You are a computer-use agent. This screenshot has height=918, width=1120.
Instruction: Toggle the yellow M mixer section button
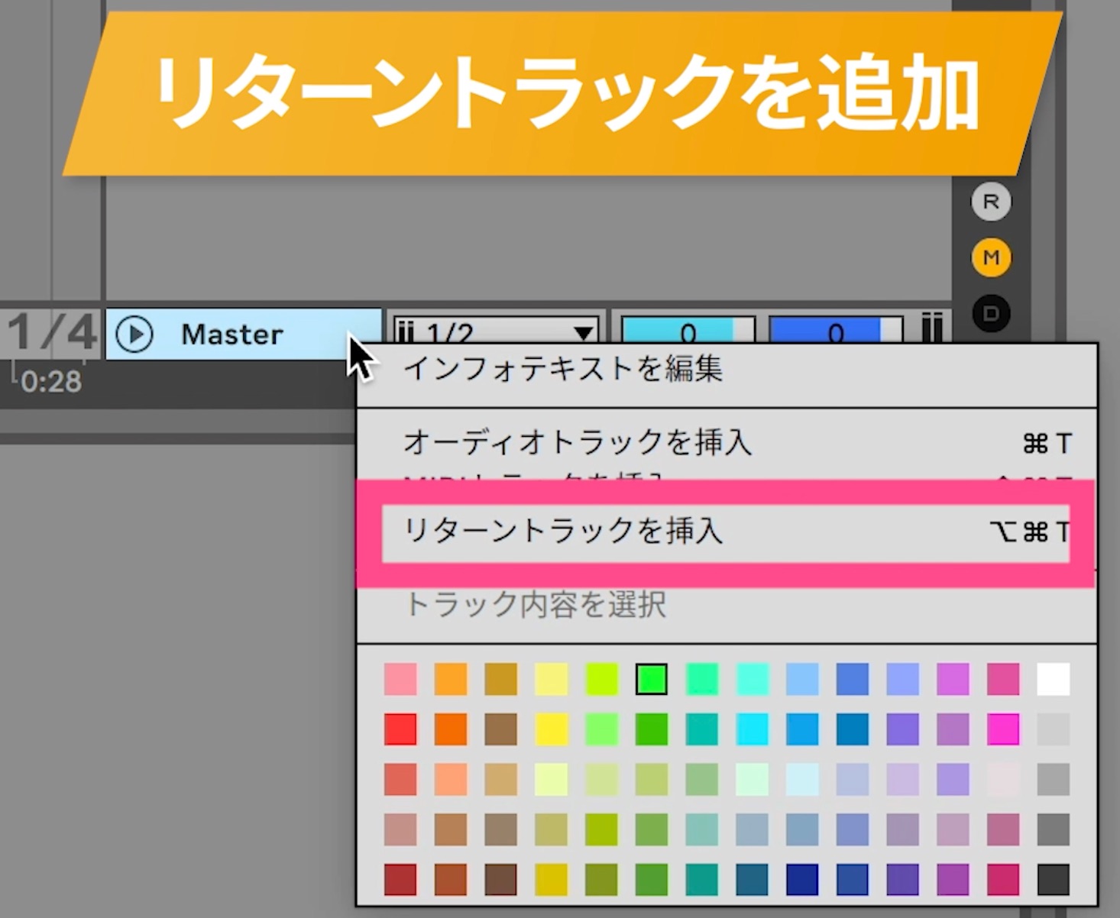click(x=991, y=258)
